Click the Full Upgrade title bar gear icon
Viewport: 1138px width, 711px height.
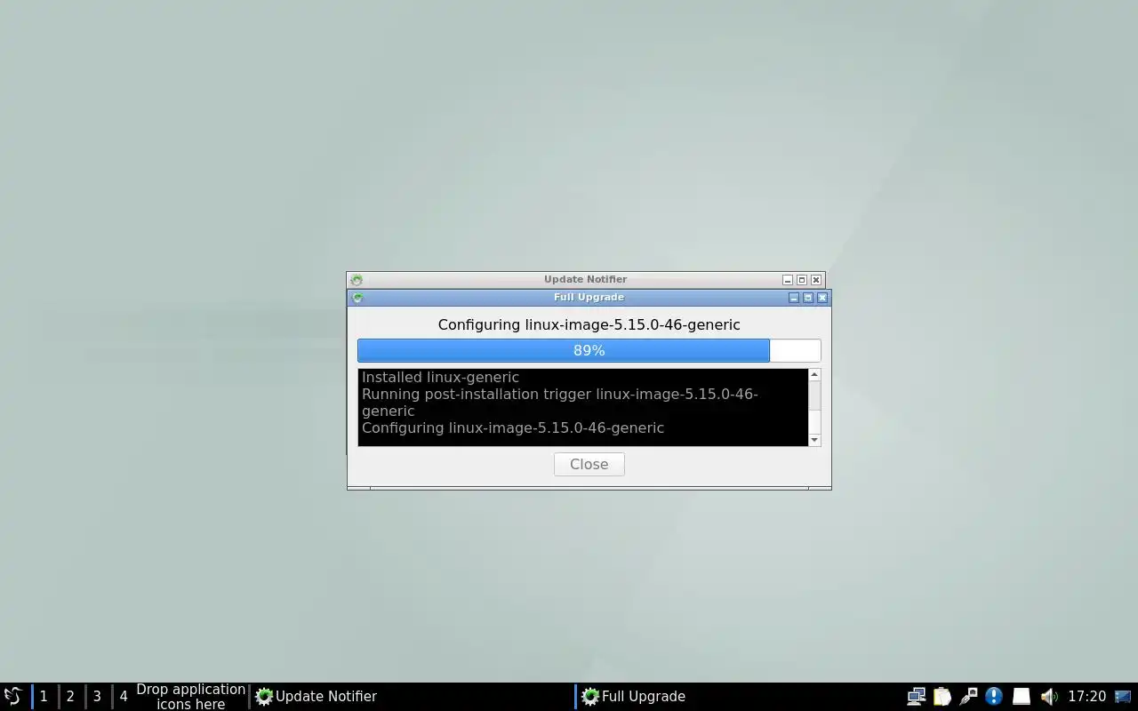[x=357, y=298]
